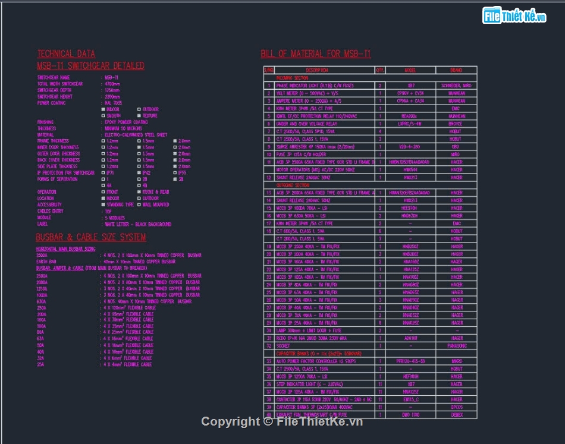Select MOTOR OPERATORS (MO) AC/DC 220V row
The width and height of the screenshot is (565, 444).
pos(370,169)
